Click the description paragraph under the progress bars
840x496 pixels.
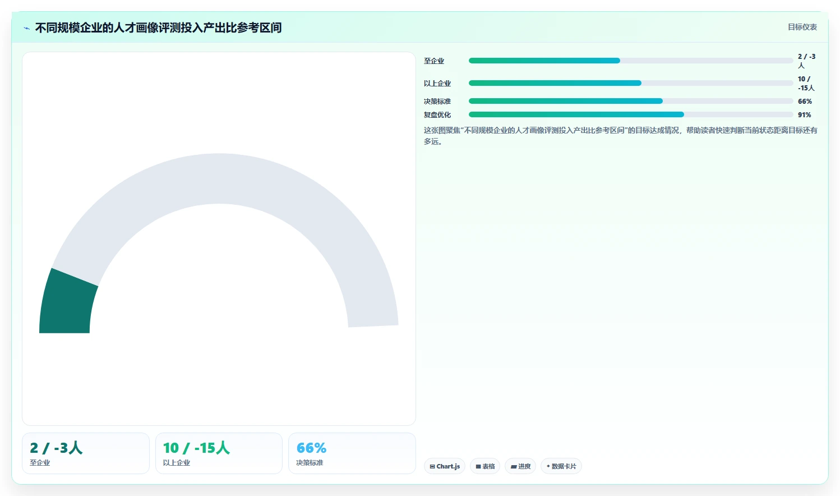[x=620, y=136]
